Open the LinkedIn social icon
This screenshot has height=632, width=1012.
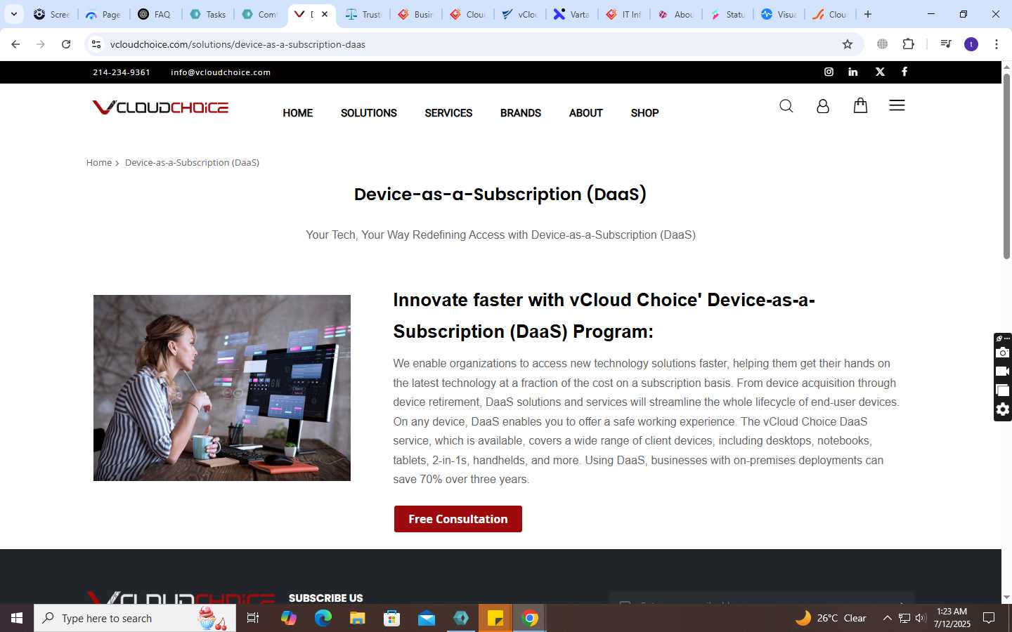pyautogui.click(x=853, y=72)
